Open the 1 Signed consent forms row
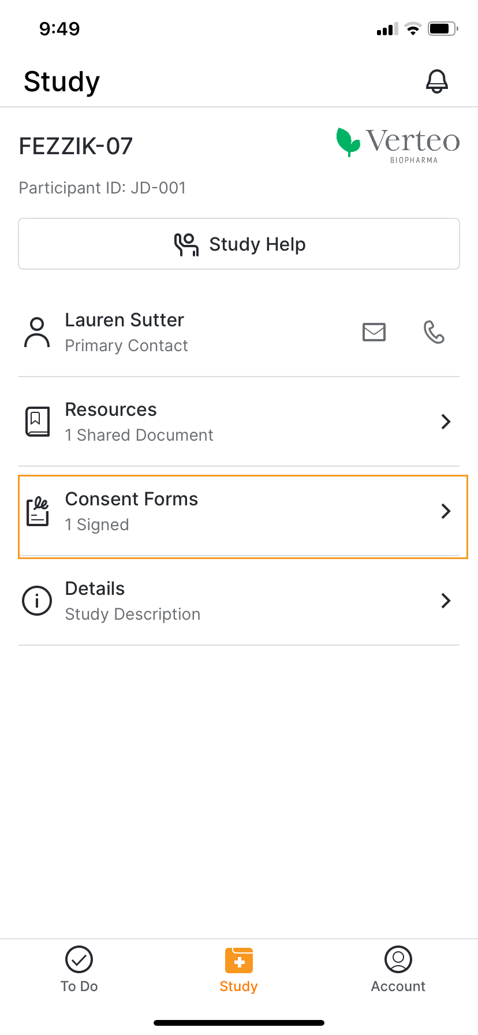Viewport: 478px width, 1035px height. point(97,524)
